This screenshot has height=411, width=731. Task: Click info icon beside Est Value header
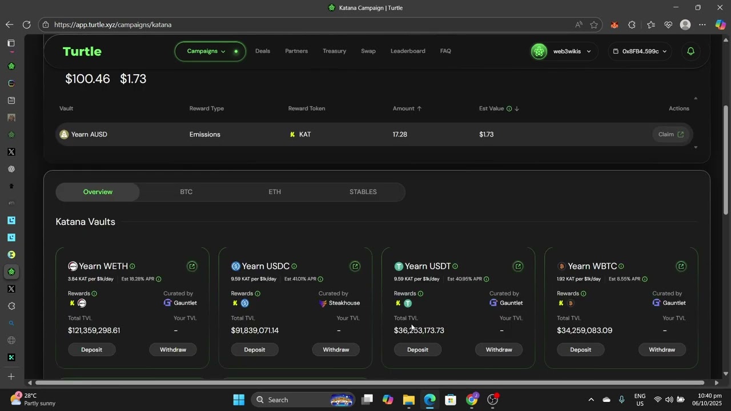pyautogui.click(x=509, y=108)
